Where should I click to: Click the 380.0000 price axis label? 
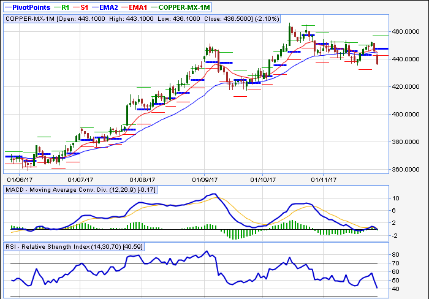coord(405,142)
